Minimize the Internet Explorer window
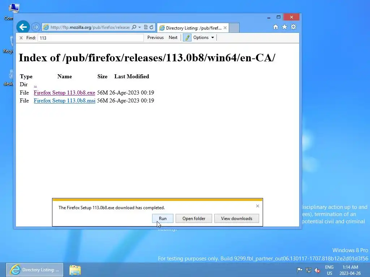This screenshot has width=370, height=277. point(269,17)
